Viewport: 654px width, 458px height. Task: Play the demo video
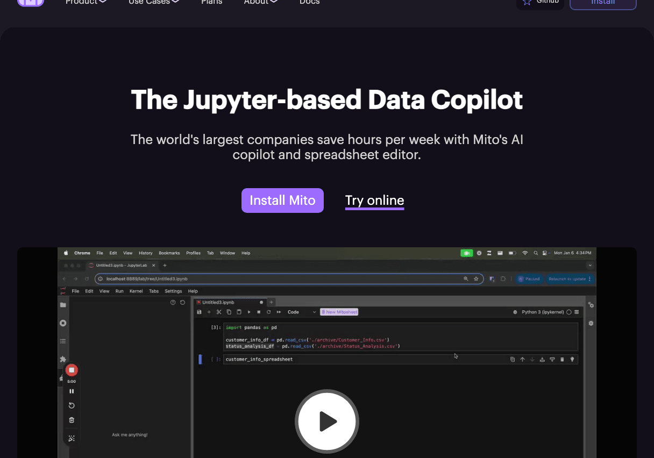[x=326, y=421]
